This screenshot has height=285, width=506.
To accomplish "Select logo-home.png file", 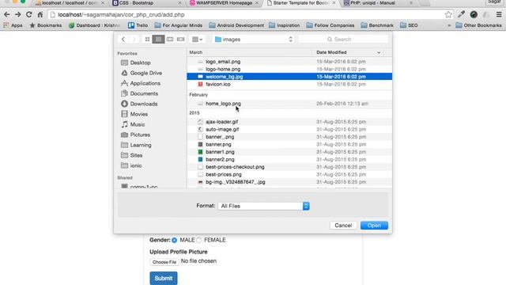I will (x=289, y=69).
